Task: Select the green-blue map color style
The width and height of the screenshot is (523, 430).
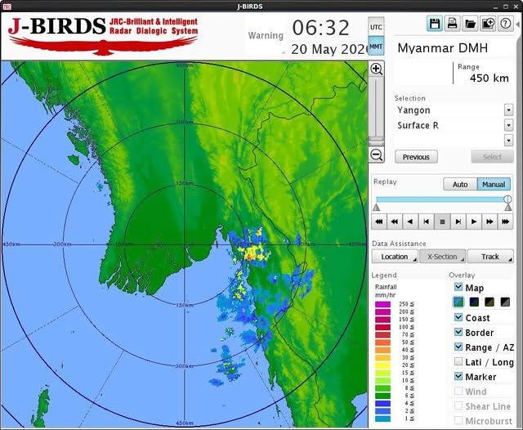Action: 458,302
